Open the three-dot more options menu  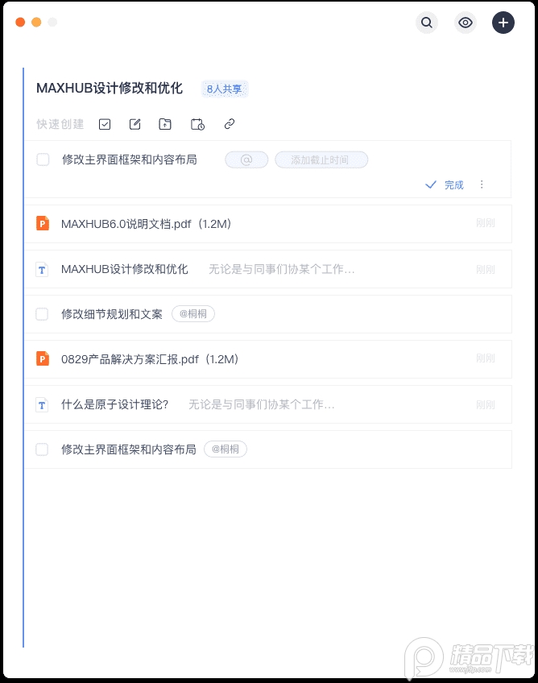coord(482,184)
